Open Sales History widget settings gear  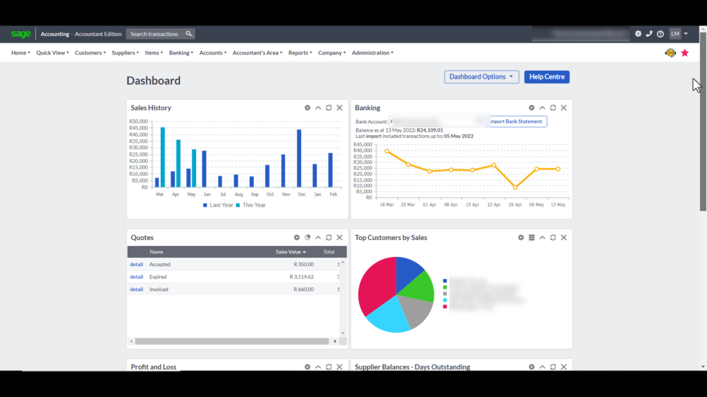click(x=307, y=108)
